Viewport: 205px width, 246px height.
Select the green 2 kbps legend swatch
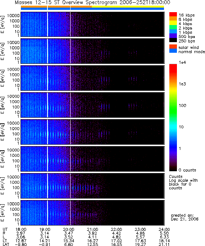click(x=173, y=27)
